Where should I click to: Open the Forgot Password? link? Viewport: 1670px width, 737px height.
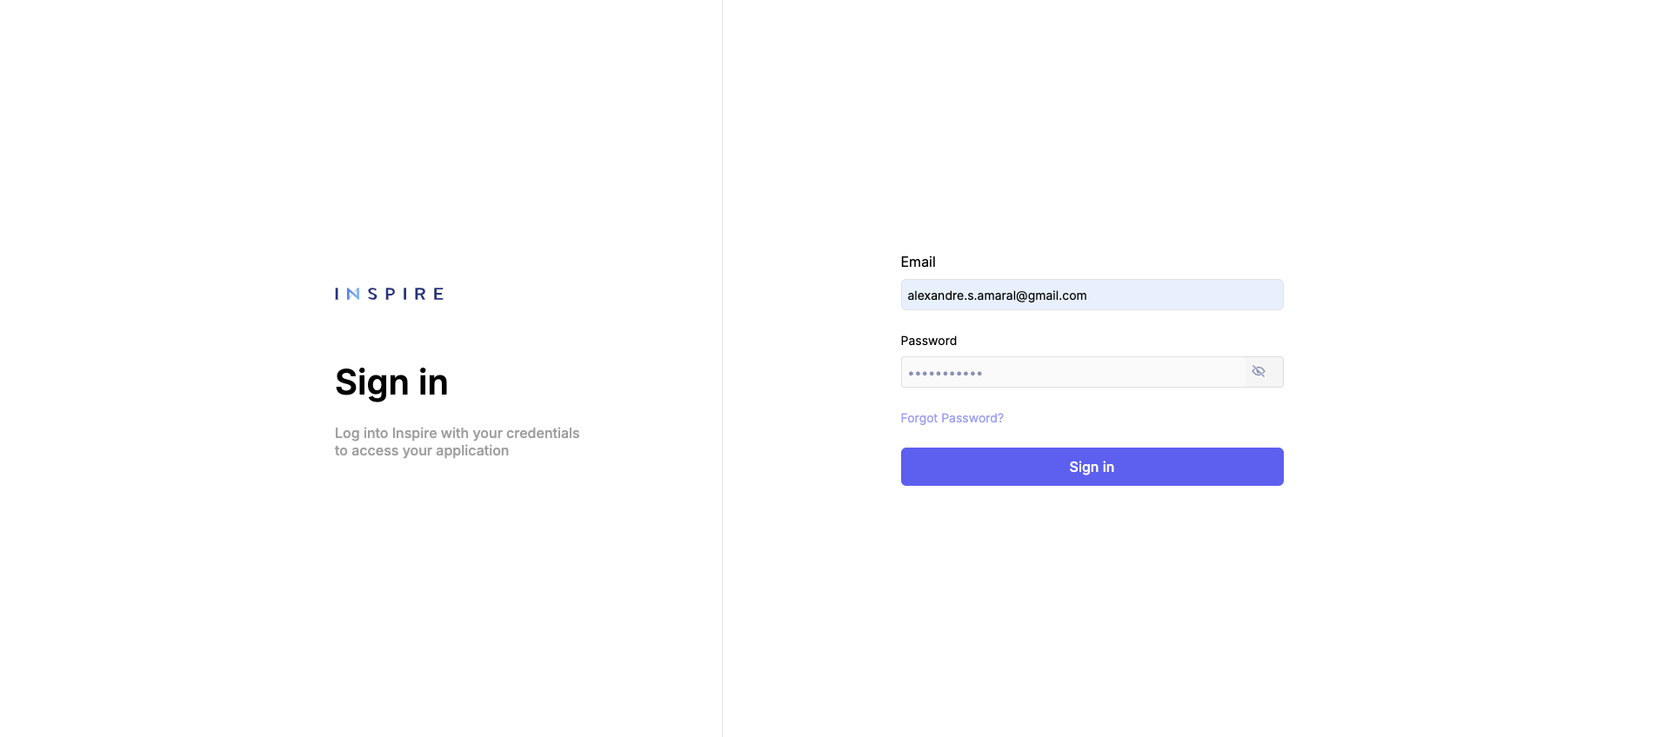952,418
